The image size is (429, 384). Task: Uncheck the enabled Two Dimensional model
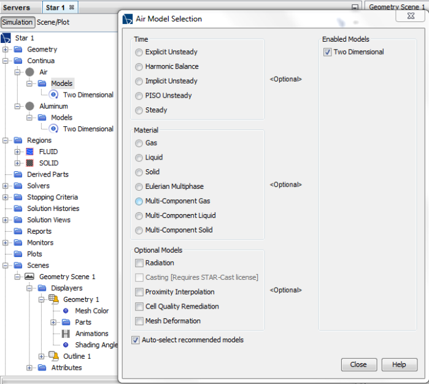[328, 52]
